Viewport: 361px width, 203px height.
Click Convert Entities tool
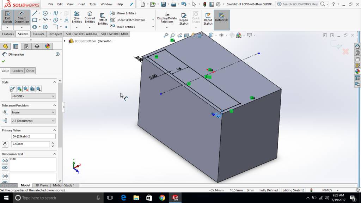pos(90,18)
